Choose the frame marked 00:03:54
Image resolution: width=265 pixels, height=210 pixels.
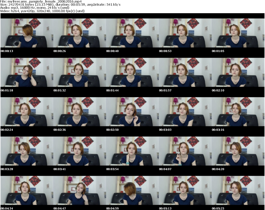(x=132, y=151)
